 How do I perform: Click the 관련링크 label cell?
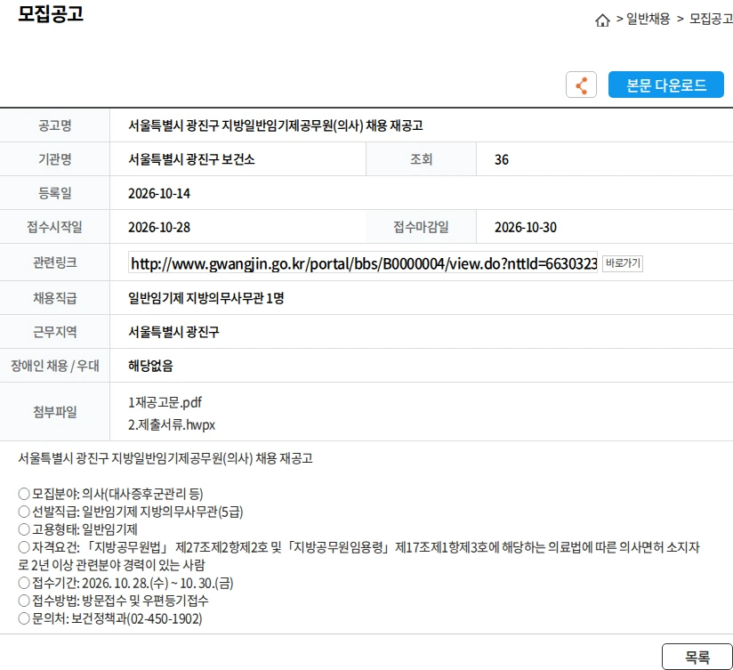click(x=54, y=262)
